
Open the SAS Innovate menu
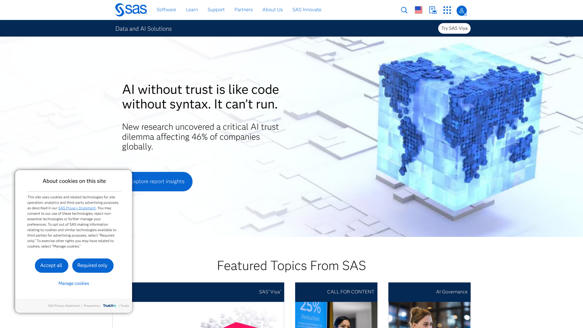pyautogui.click(x=307, y=10)
